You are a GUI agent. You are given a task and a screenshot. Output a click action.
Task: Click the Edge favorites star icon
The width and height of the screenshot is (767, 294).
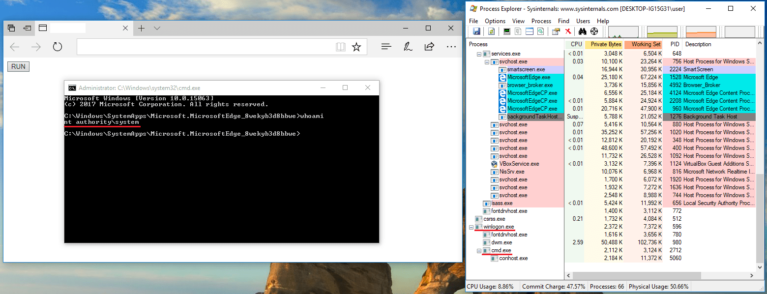pyautogui.click(x=356, y=47)
